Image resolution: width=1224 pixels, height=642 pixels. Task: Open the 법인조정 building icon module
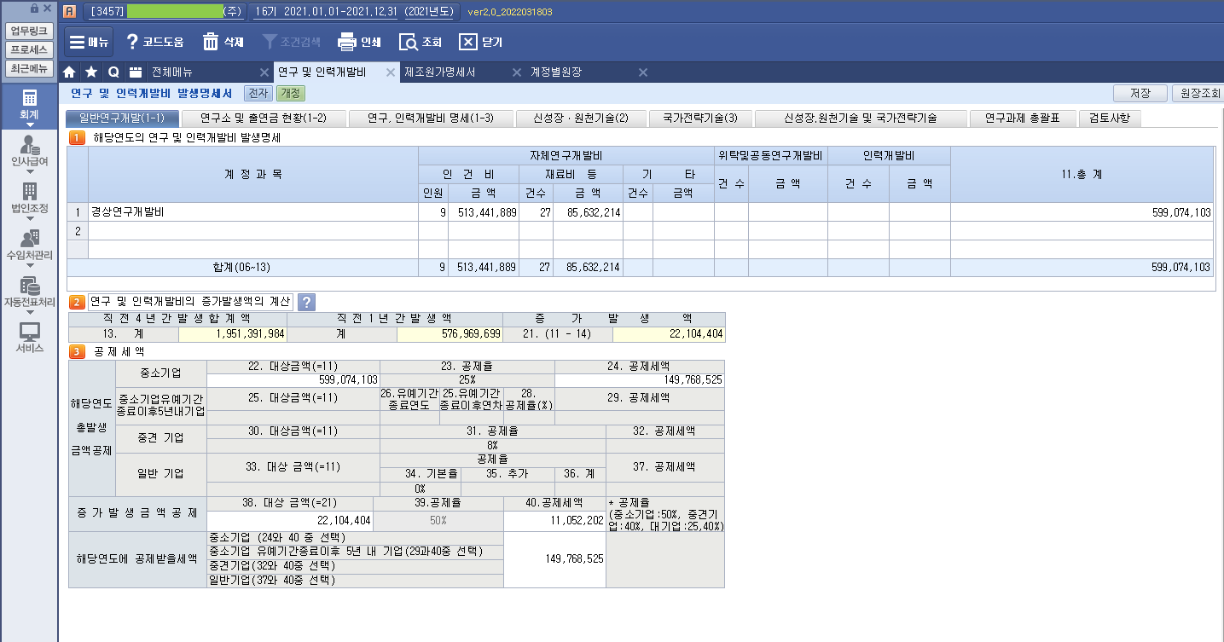[x=29, y=196]
